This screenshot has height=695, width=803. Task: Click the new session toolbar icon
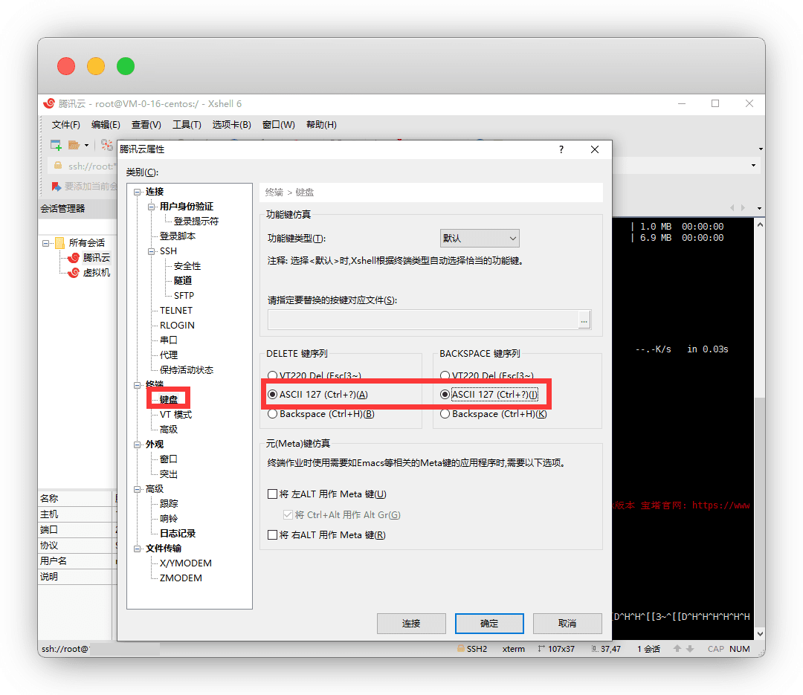pyautogui.click(x=56, y=144)
